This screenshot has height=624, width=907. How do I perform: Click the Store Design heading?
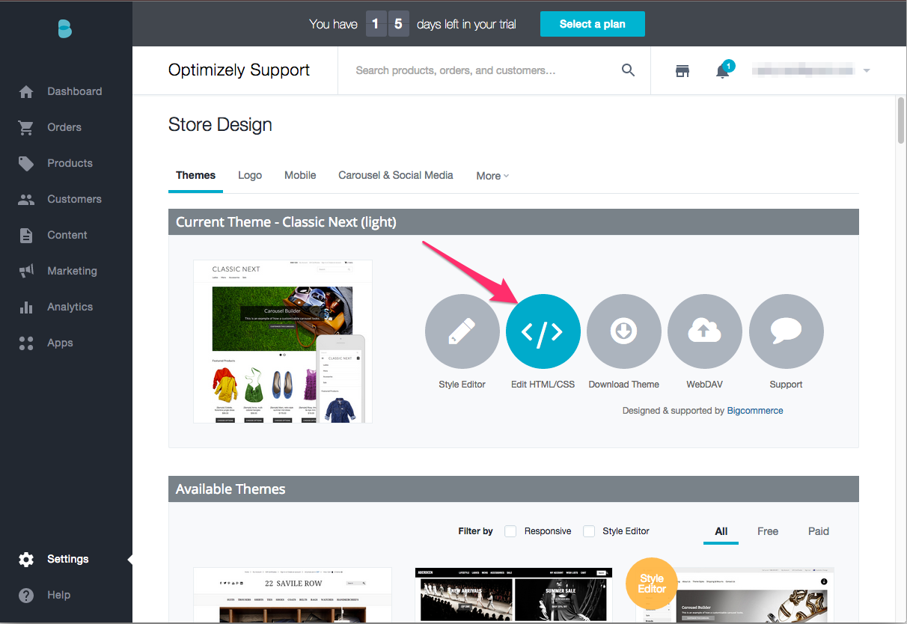(x=221, y=124)
